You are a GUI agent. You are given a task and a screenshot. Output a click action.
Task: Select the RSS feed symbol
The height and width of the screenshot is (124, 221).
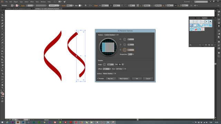click(199, 25)
